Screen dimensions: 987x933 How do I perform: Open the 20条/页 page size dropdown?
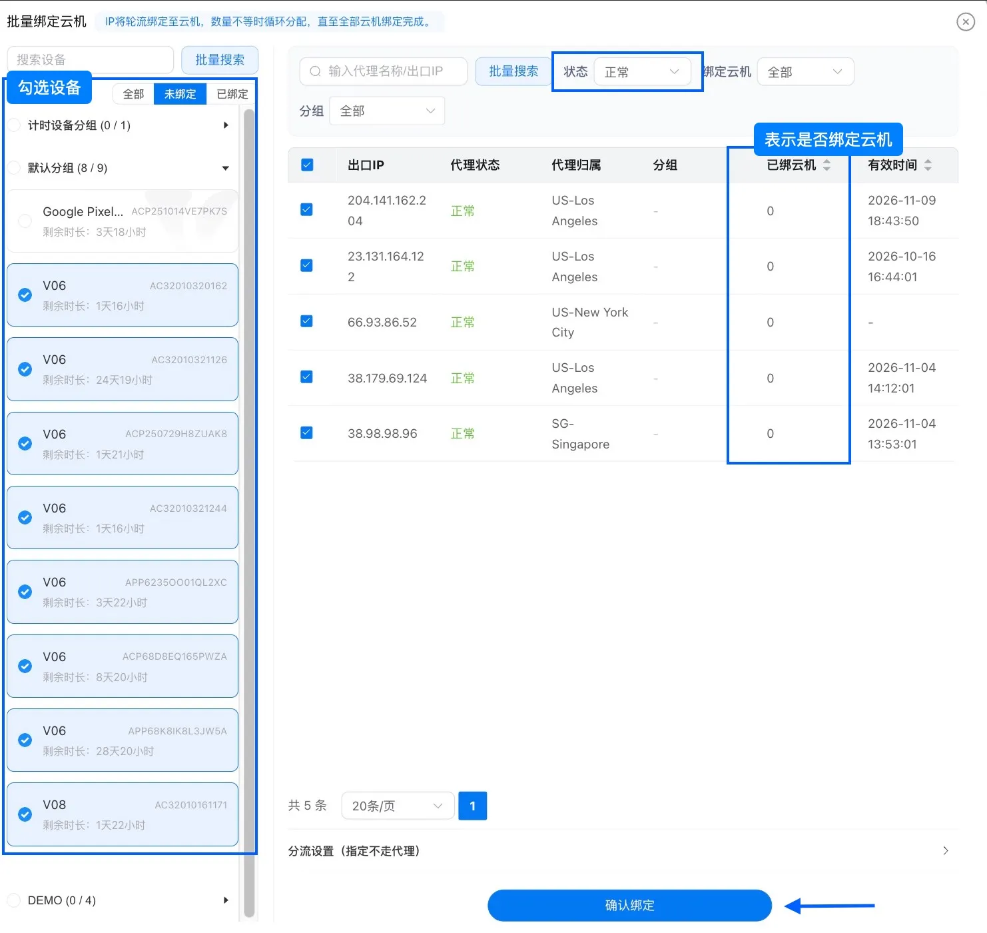(398, 806)
